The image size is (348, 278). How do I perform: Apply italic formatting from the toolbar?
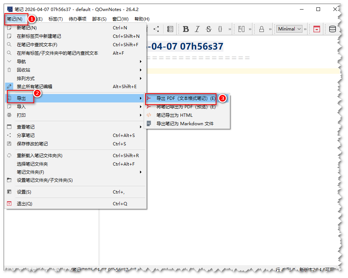(x=197, y=29)
